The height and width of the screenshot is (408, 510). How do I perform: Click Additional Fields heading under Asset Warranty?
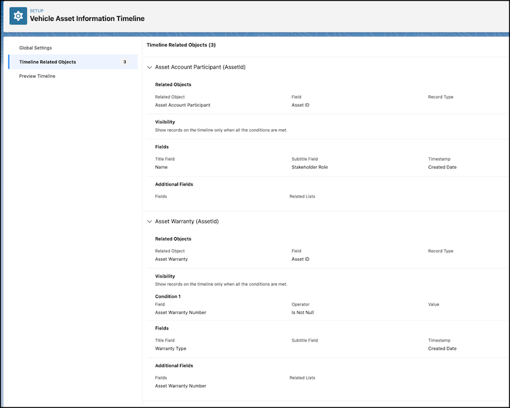tap(174, 366)
